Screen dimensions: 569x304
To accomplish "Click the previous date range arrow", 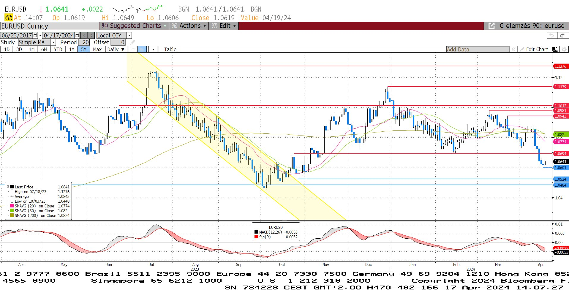I will click(84, 35).
